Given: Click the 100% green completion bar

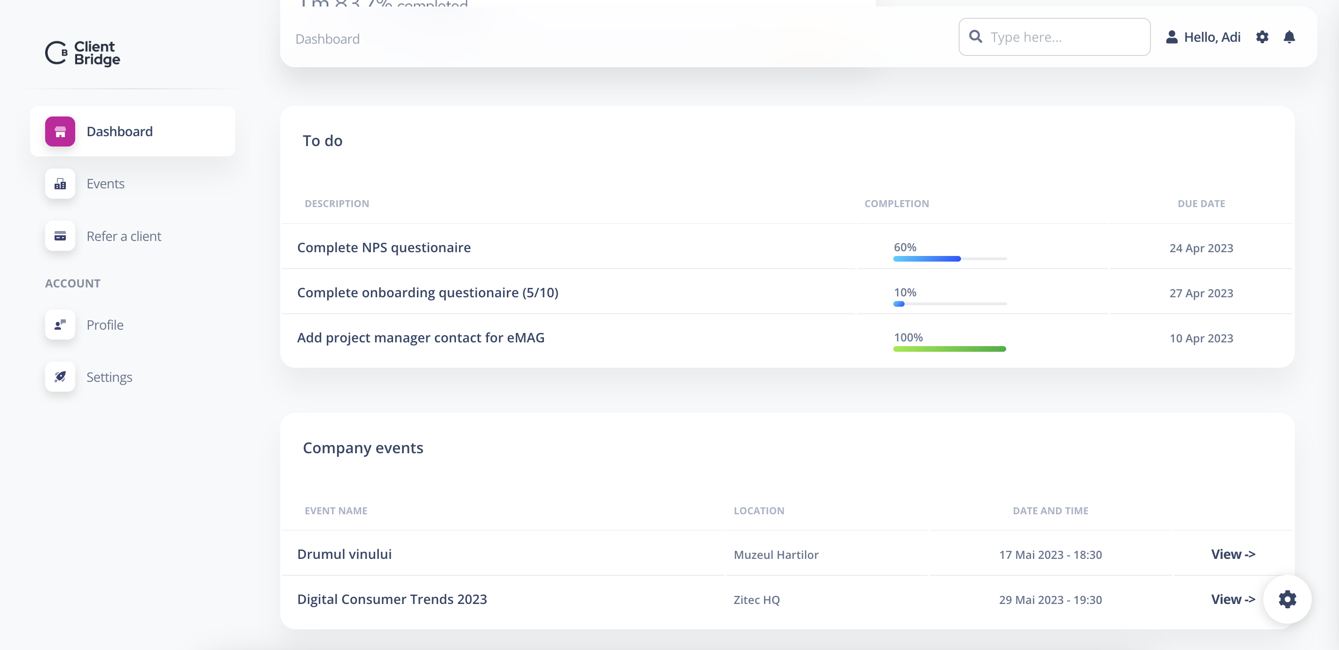Looking at the screenshot, I should [x=950, y=349].
